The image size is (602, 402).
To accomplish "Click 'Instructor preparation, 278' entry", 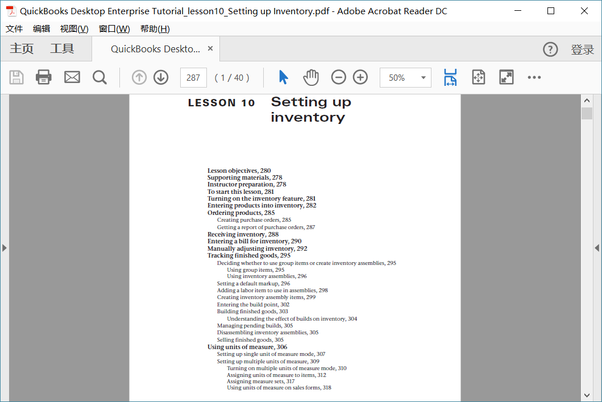I will point(247,184).
